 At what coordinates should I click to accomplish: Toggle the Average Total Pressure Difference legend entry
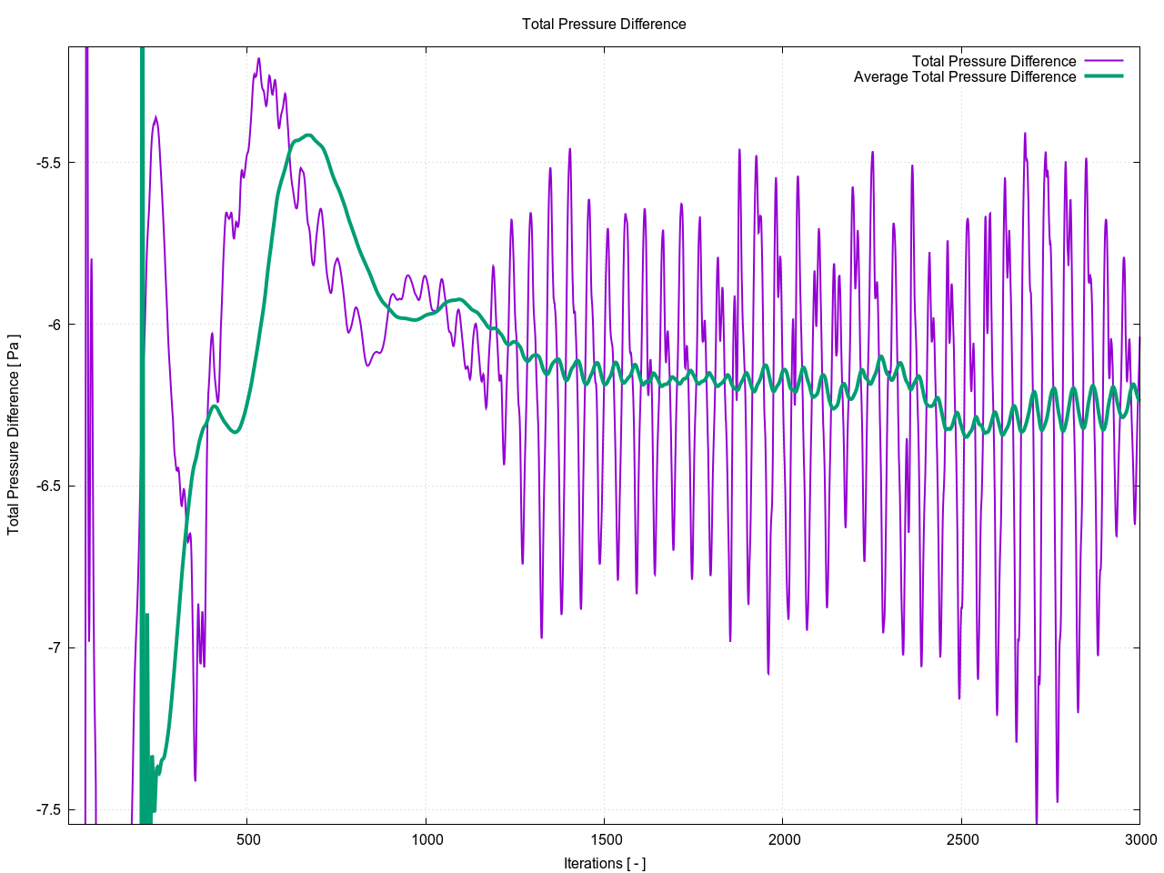[x=964, y=77]
